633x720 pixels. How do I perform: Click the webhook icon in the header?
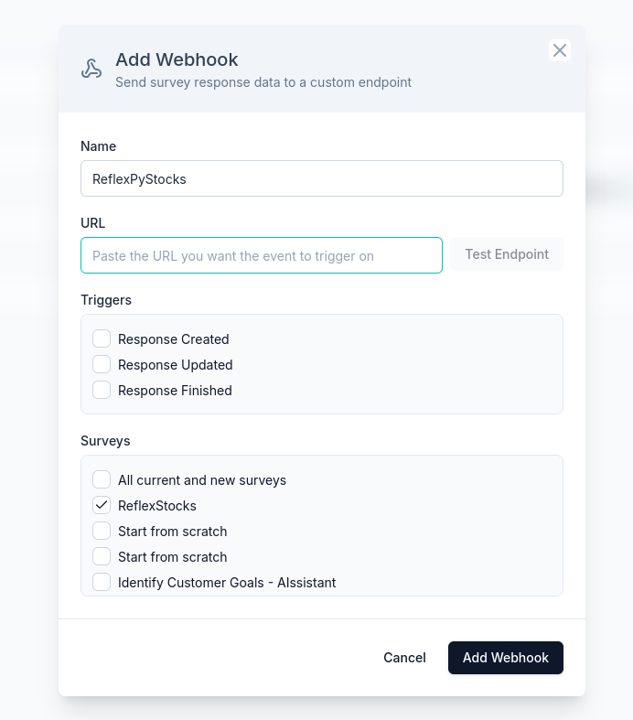pyautogui.click(x=91, y=69)
